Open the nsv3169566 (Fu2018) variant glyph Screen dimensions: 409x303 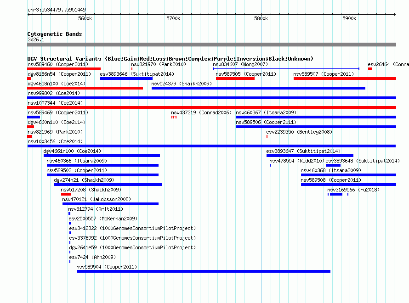tap(338, 194)
